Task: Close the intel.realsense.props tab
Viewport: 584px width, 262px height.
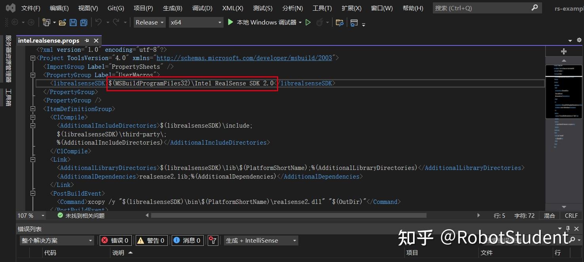Action: 96,40
